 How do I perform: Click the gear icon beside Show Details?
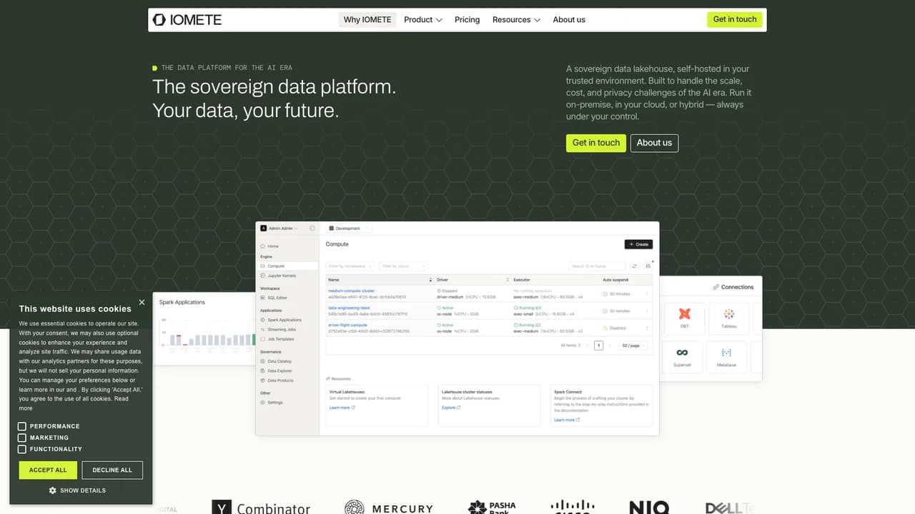52,490
